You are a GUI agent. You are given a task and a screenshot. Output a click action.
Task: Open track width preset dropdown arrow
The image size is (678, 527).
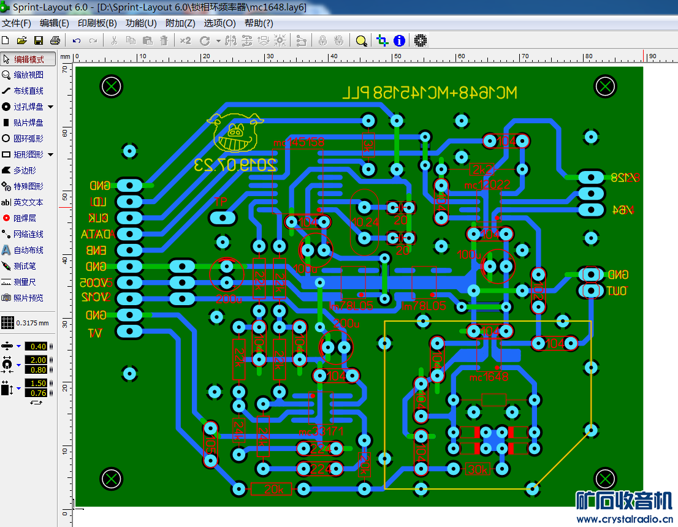click(x=18, y=346)
